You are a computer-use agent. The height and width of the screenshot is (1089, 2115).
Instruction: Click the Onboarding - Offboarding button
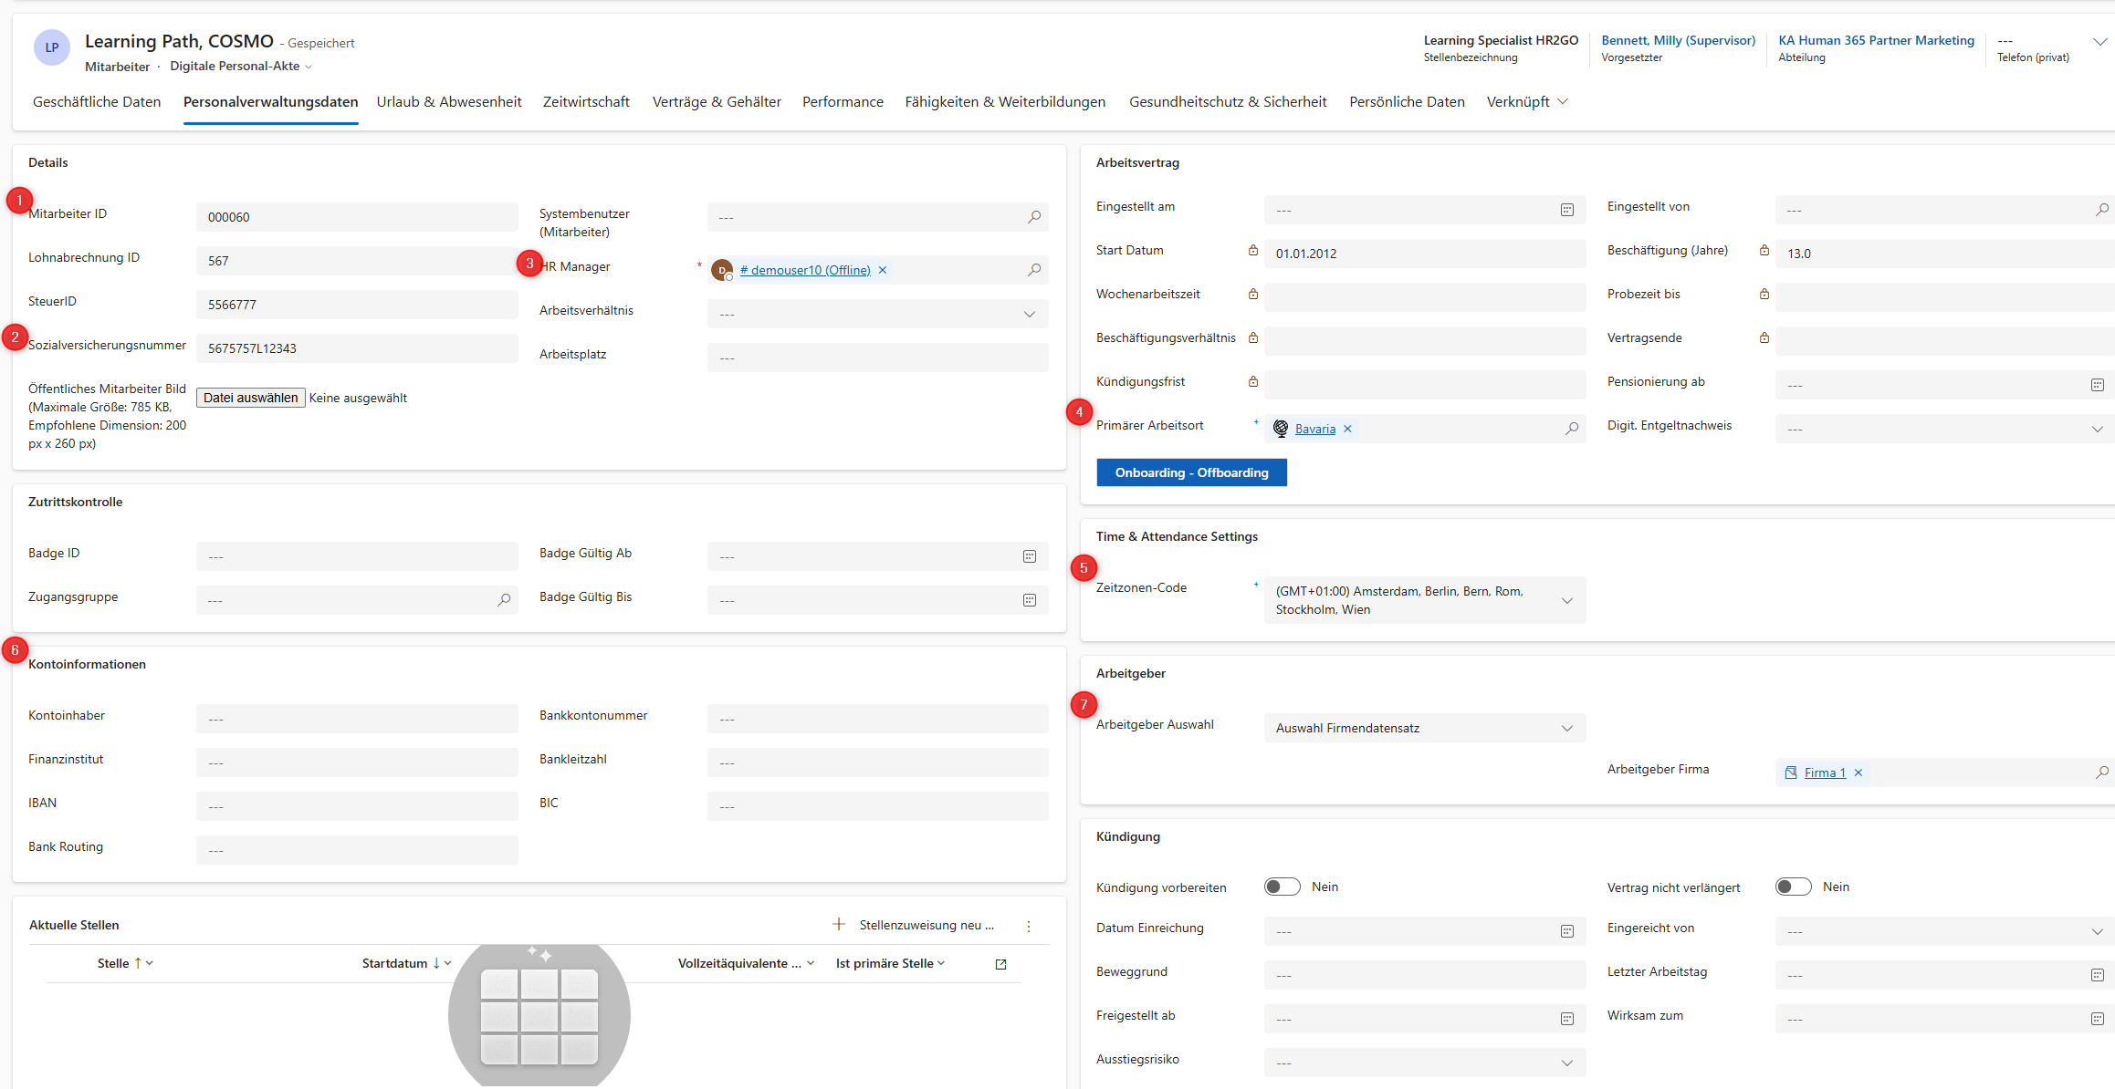1191,472
